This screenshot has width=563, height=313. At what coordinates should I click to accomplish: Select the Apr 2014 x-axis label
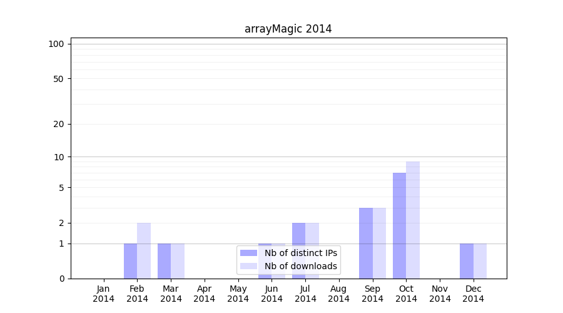pyautogui.click(x=205, y=294)
